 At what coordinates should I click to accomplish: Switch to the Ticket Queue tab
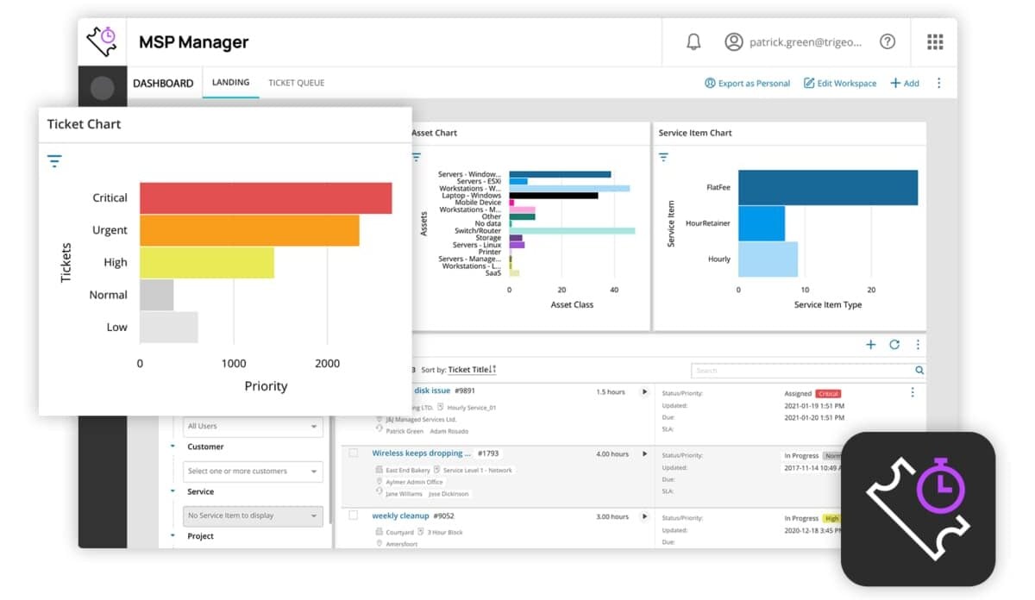[297, 83]
